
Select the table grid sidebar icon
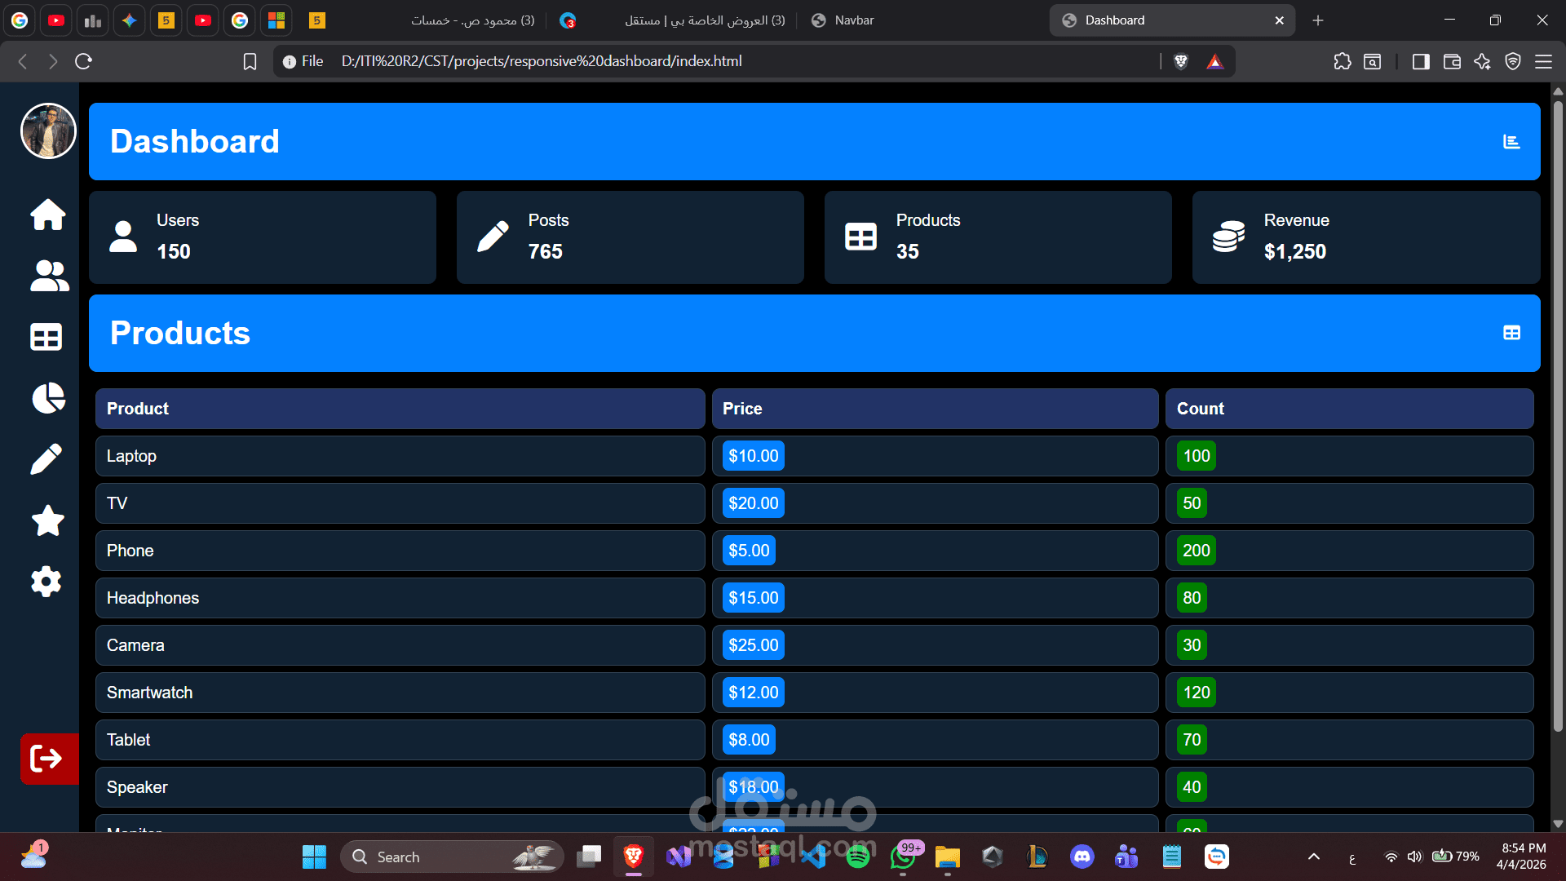coord(46,337)
